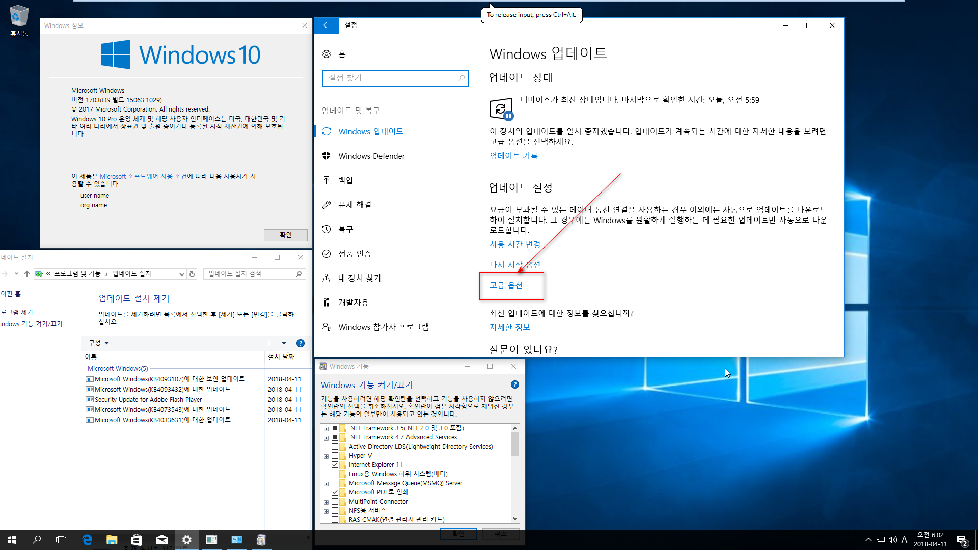Expand Microsoft Message Queue(MSMQ) Server node
This screenshot has width=978, height=550.
click(x=326, y=484)
